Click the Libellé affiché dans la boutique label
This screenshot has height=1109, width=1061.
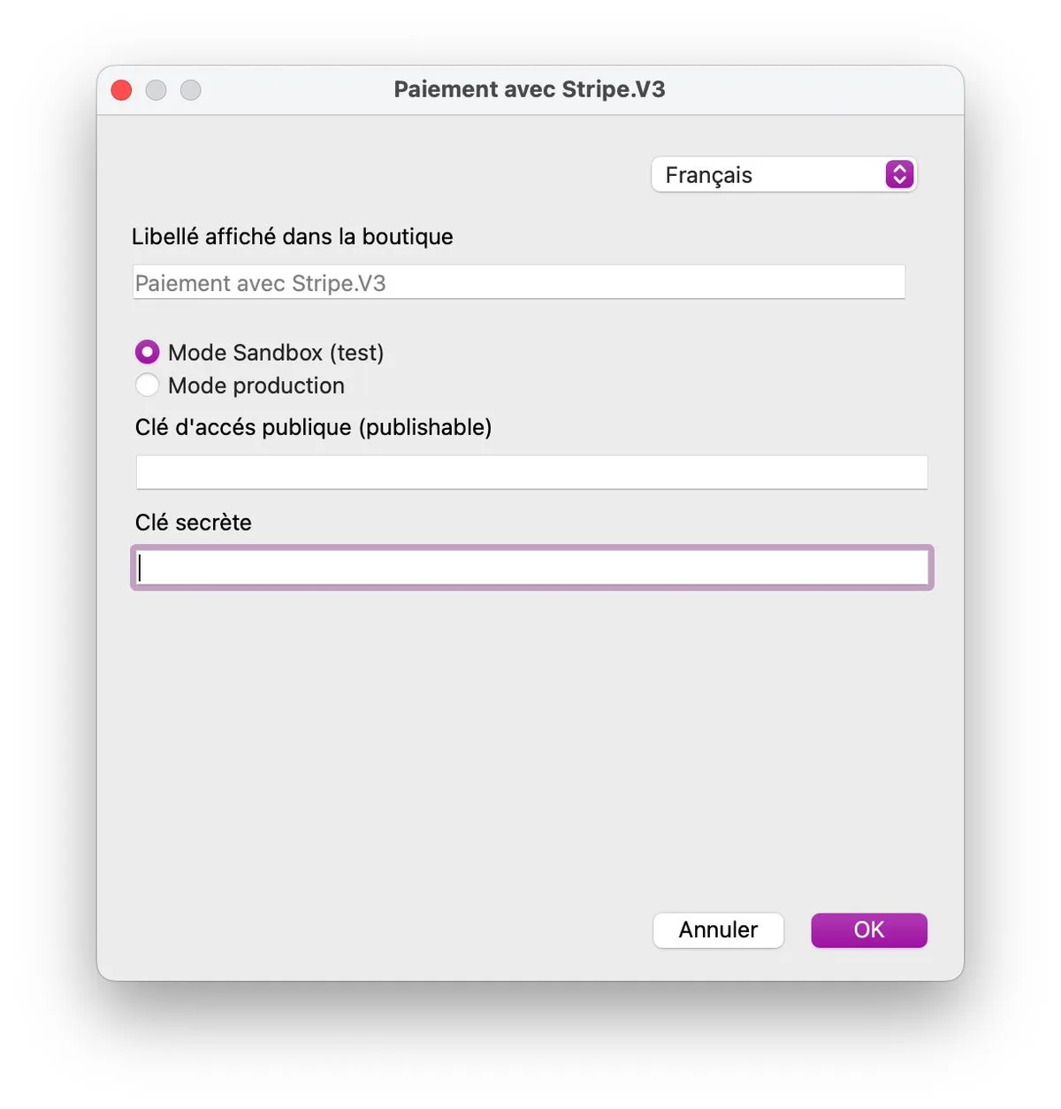point(293,237)
